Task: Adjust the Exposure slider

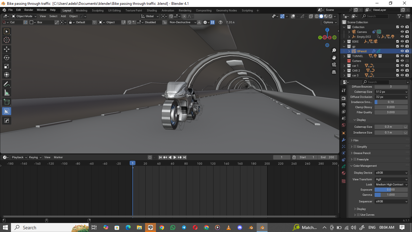Action: click(391, 190)
